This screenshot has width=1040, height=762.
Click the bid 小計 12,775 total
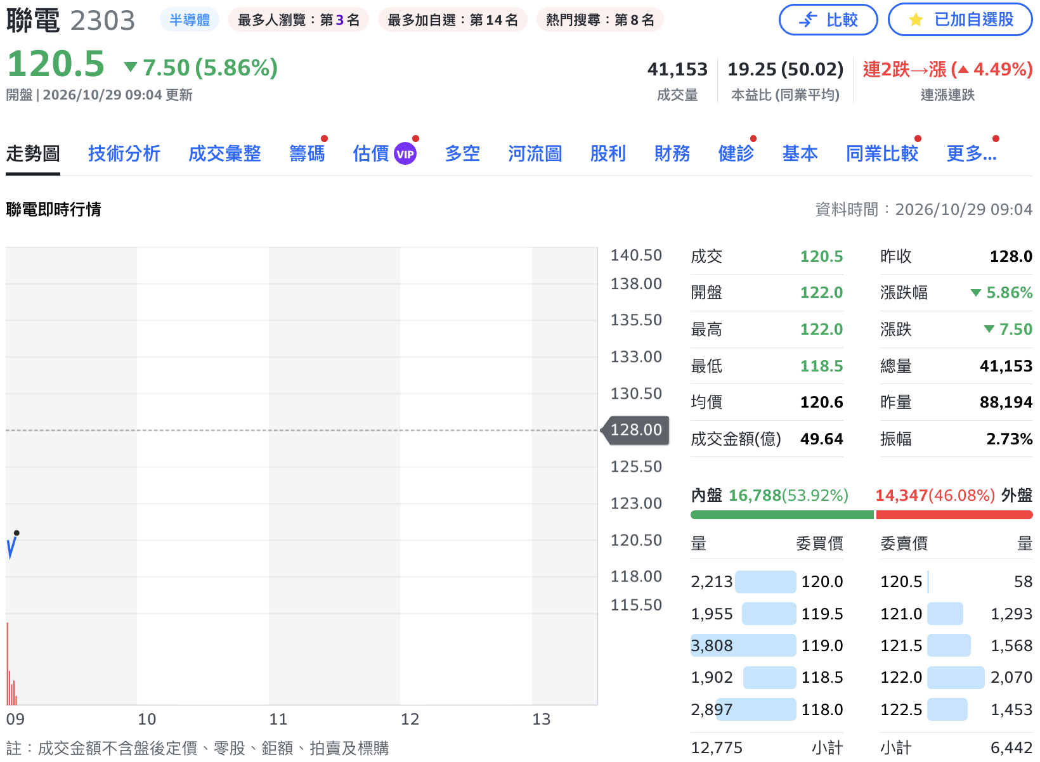[717, 747]
